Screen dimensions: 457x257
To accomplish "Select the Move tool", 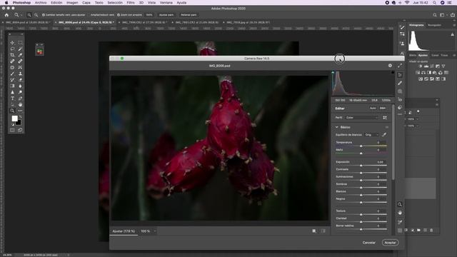I will tap(12, 43).
